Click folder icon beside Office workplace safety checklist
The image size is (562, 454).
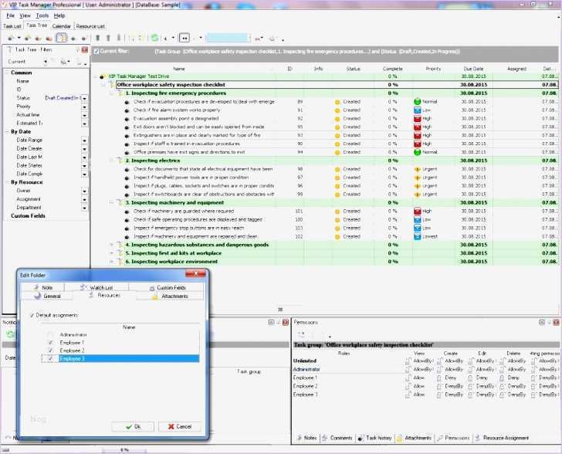pyautogui.click(x=112, y=85)
